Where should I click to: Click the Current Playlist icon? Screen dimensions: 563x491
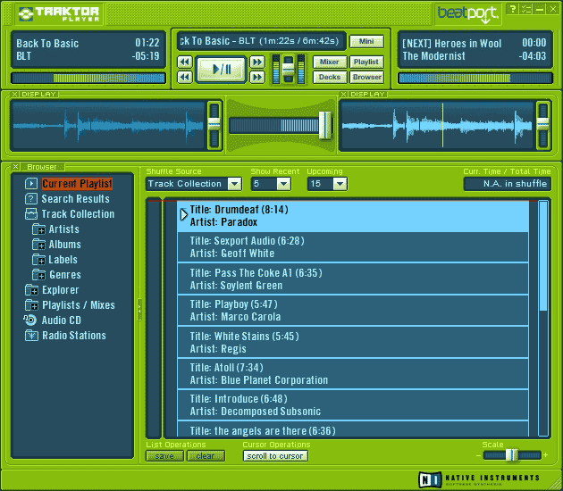[x=31, y=184]
